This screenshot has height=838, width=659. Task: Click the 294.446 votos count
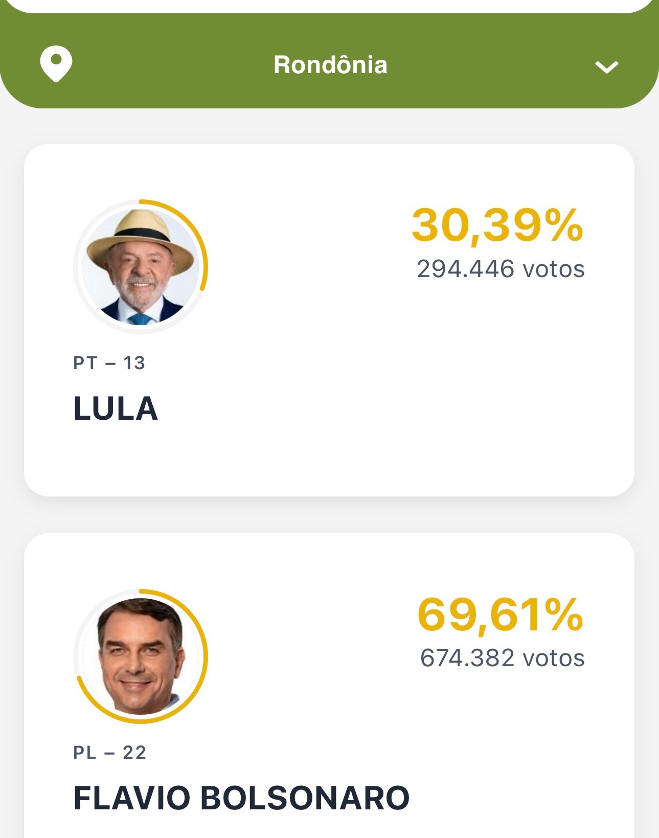pyautogui.click(x=501, y=269)
